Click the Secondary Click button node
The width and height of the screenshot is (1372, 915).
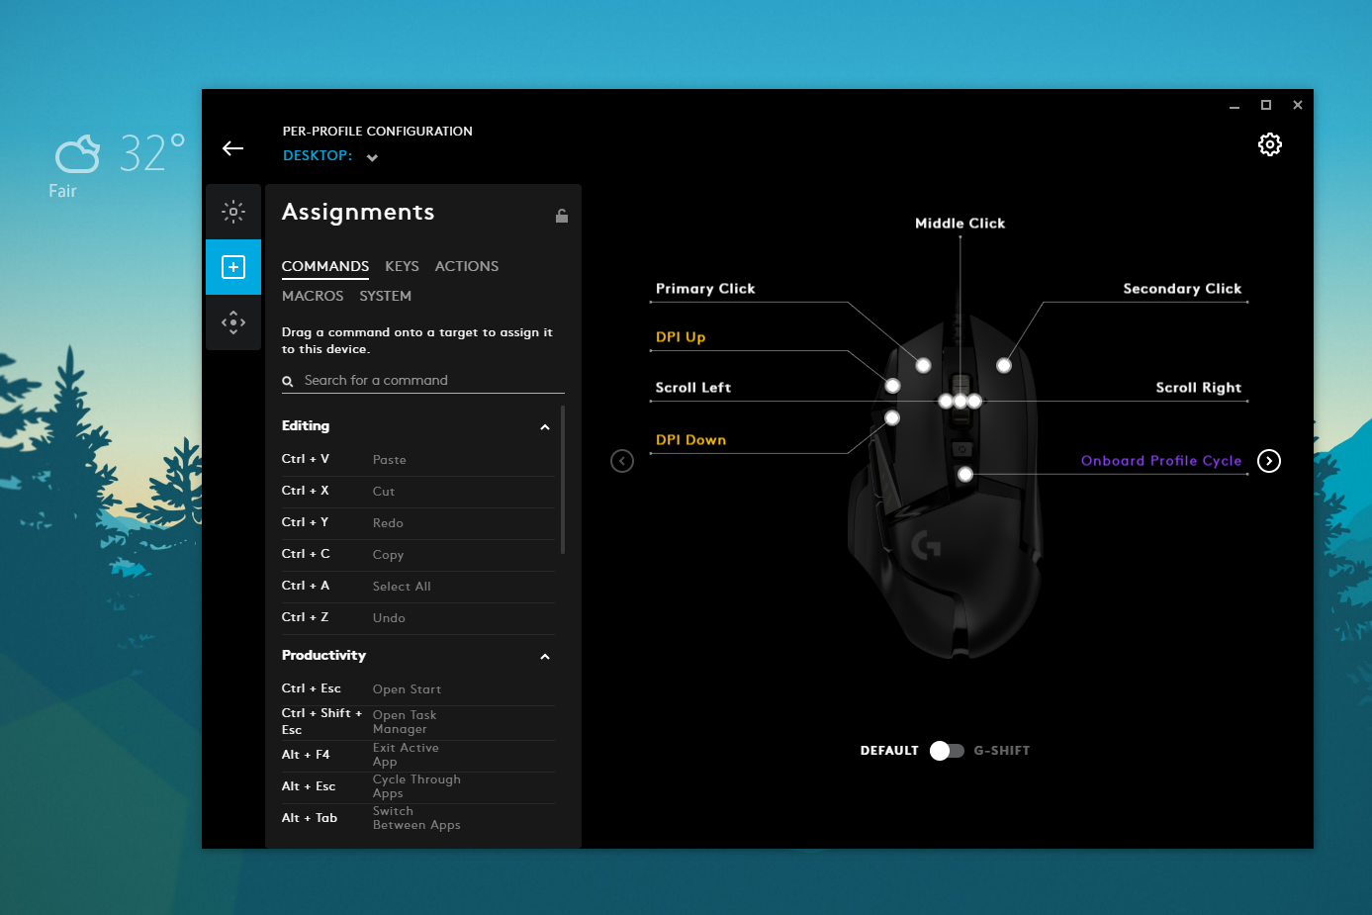(1004, 365)
